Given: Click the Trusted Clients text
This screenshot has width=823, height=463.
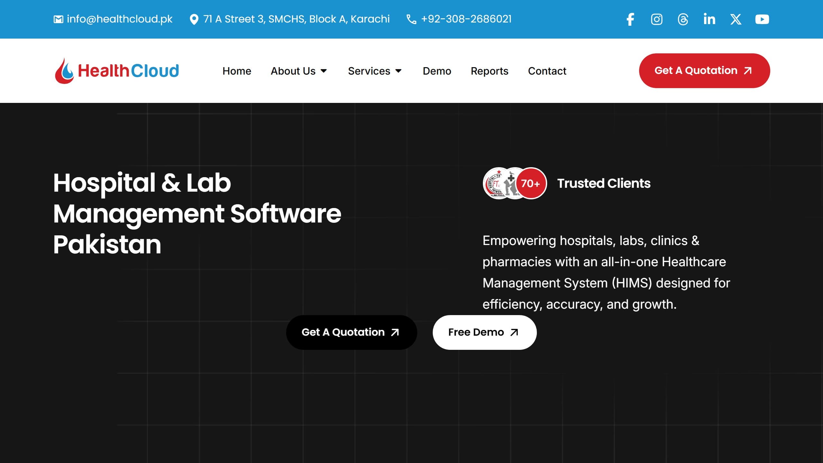Looking at the screenshot, I should click(x=604, y=183).
